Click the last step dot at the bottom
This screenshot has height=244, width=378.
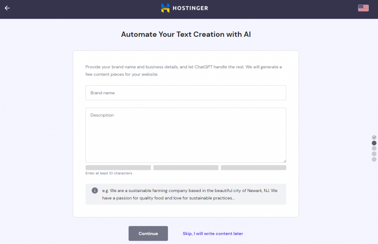click(x=374, y=160)
